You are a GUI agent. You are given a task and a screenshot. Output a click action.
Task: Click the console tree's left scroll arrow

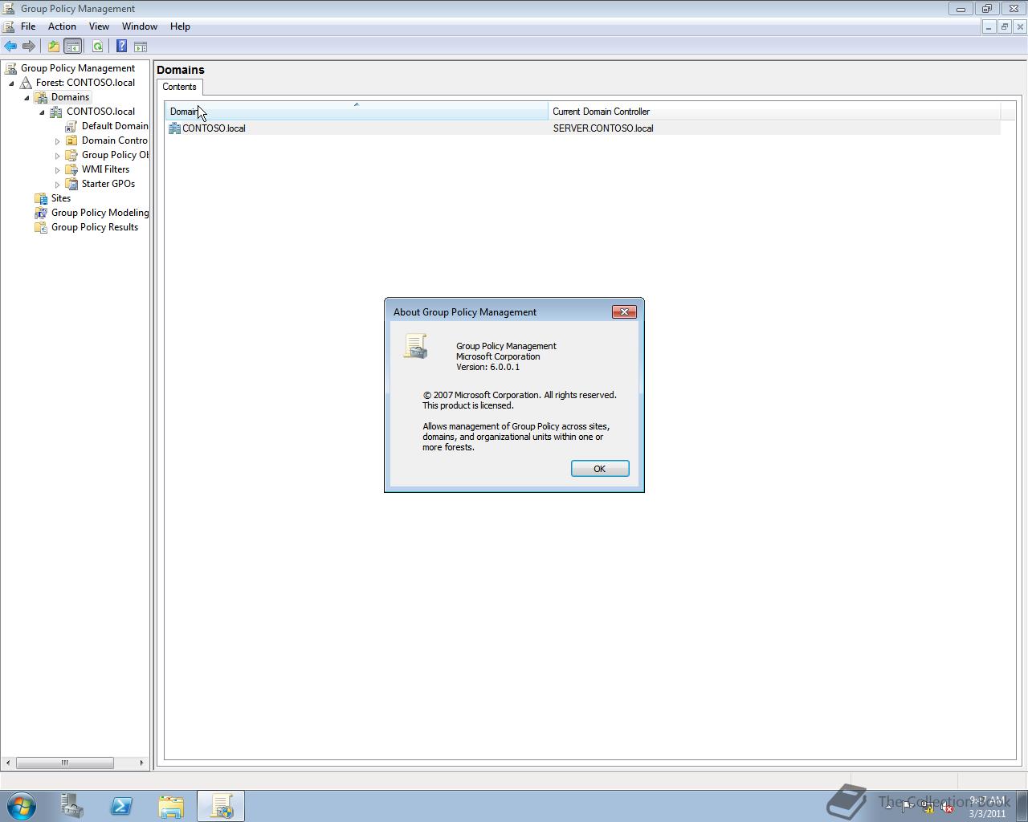click(8, 763)
